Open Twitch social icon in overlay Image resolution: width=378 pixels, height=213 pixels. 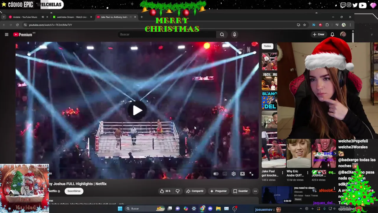point(343,5)
